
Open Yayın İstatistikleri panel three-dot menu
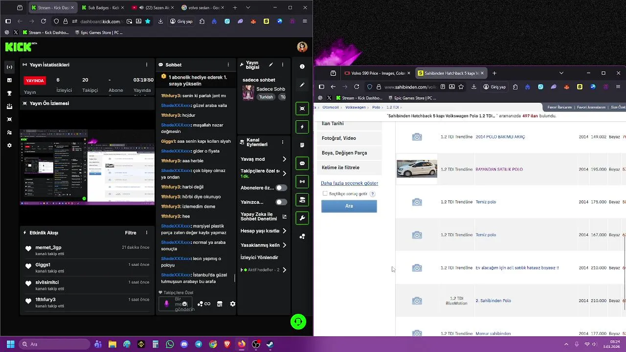coord(146,65)
